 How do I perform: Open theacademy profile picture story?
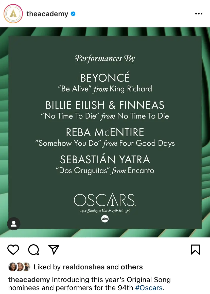[13, 14]
